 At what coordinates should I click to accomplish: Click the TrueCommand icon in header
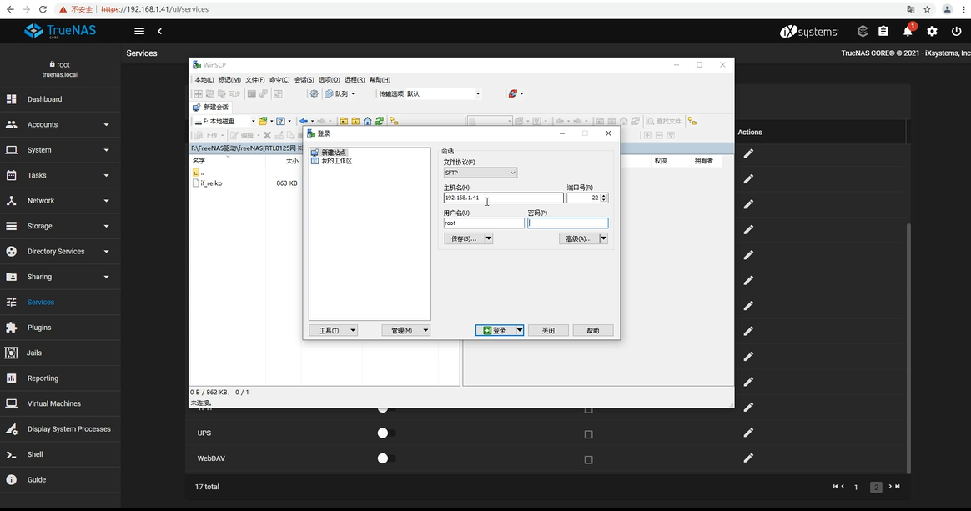[x=863, y=32]
